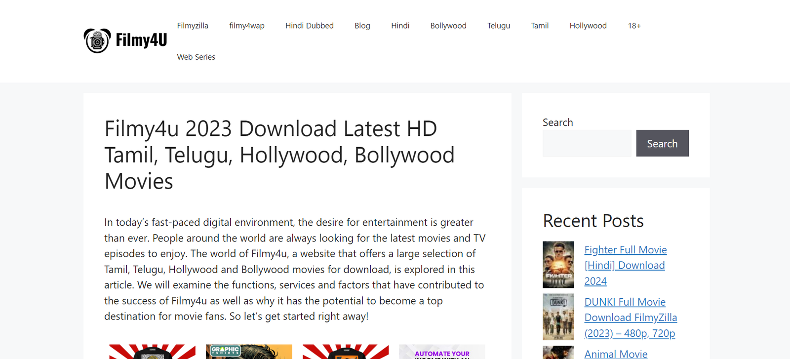Click the Graphic T-shirts ad banner

[249, 352]
